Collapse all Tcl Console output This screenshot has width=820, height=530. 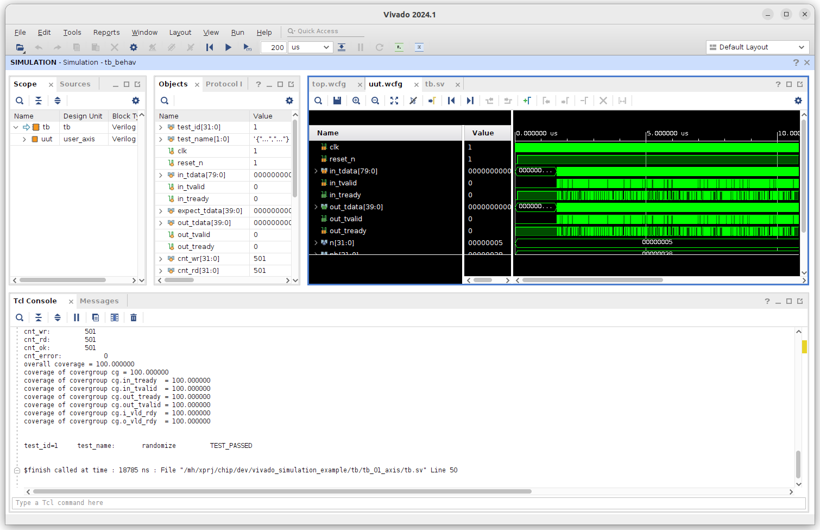point(39,317)
